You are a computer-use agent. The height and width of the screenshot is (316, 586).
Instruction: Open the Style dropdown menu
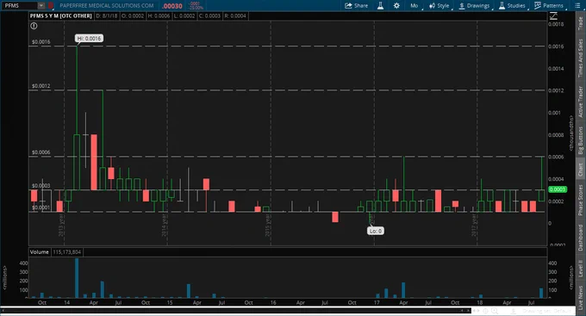[x=439, y=6]
